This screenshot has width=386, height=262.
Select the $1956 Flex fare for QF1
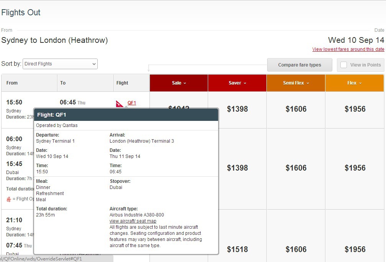(355, 109)
